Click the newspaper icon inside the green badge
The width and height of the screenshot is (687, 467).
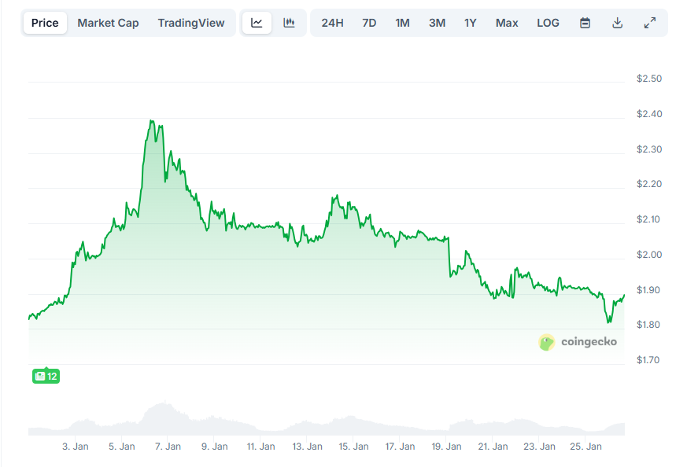click(x=38, y=376)
